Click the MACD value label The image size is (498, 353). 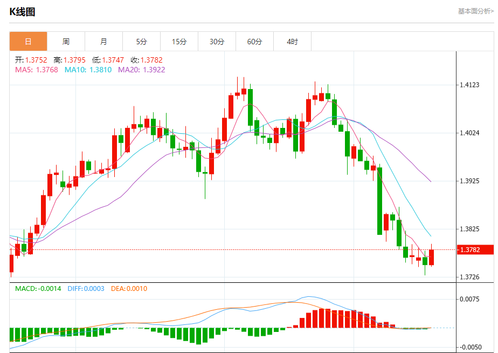click(38, 289)
